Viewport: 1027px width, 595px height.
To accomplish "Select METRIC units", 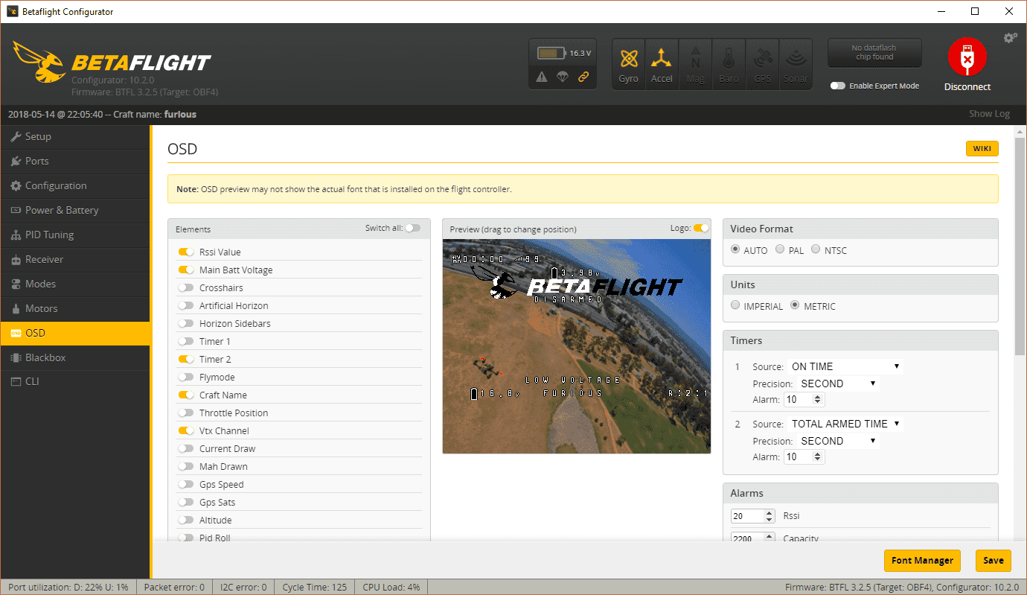I will click(x=795, y=305).
